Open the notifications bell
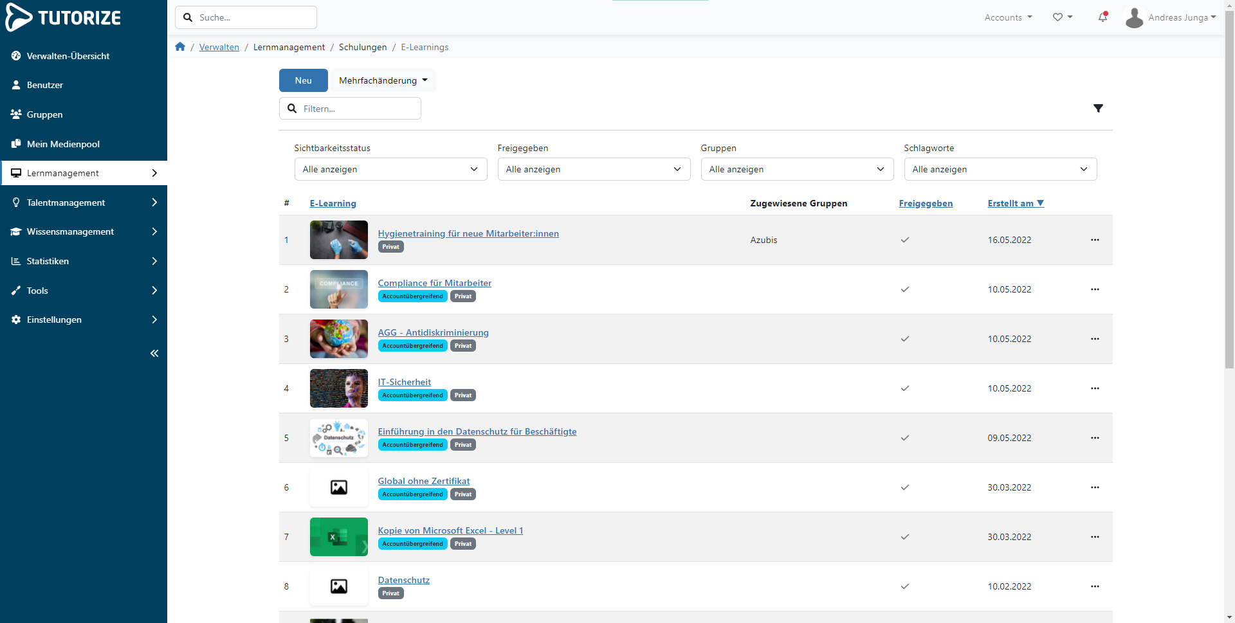 1102,17
